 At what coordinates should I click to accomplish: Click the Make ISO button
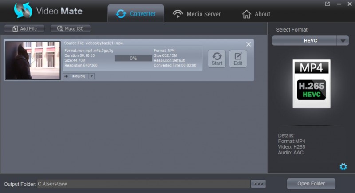pyautogui.click(x=71, y=29)
